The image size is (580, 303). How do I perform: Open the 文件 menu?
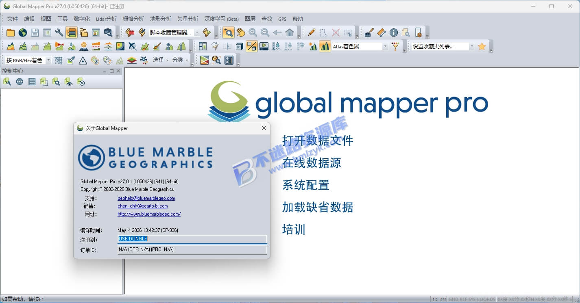[x=13, y=19]
